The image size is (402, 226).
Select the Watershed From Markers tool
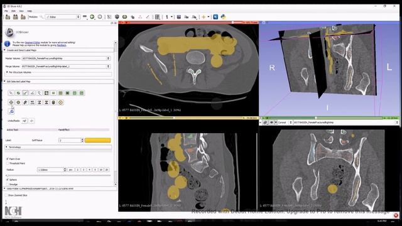click(x=32, y=102)
